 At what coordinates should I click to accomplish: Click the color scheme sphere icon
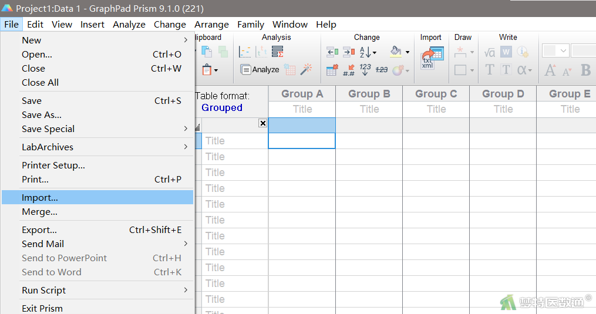[x=398, y=70]
